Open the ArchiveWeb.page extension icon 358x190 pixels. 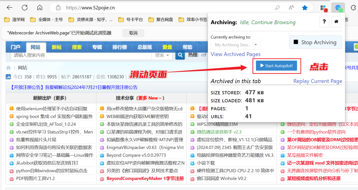338,7
